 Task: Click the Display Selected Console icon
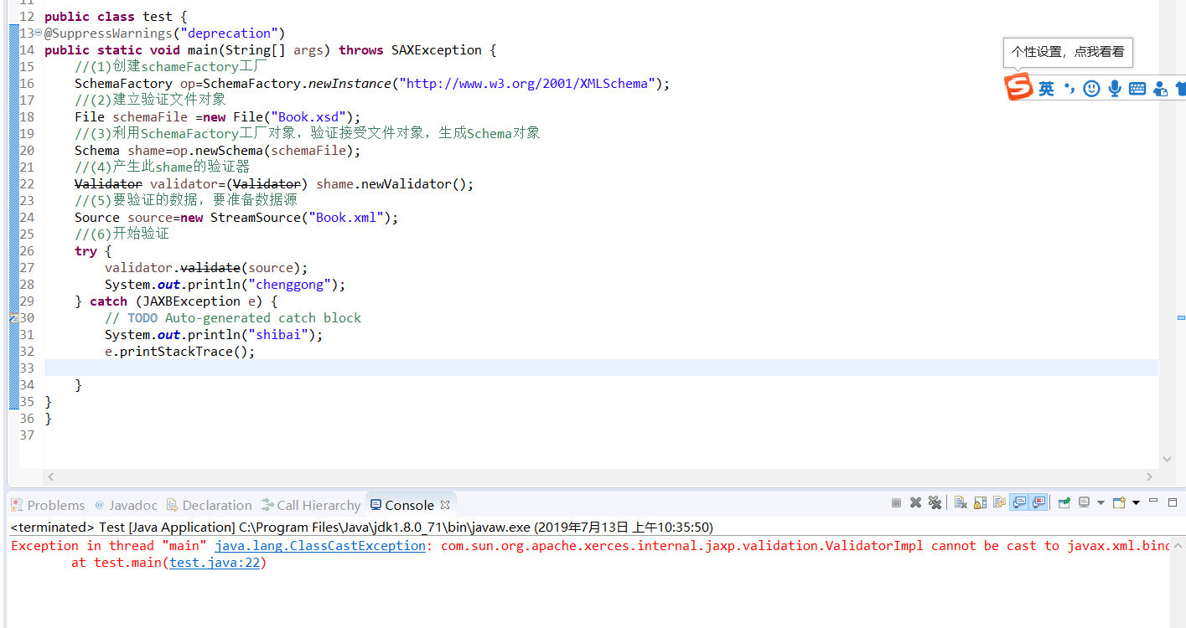[x=1084, y=502]
